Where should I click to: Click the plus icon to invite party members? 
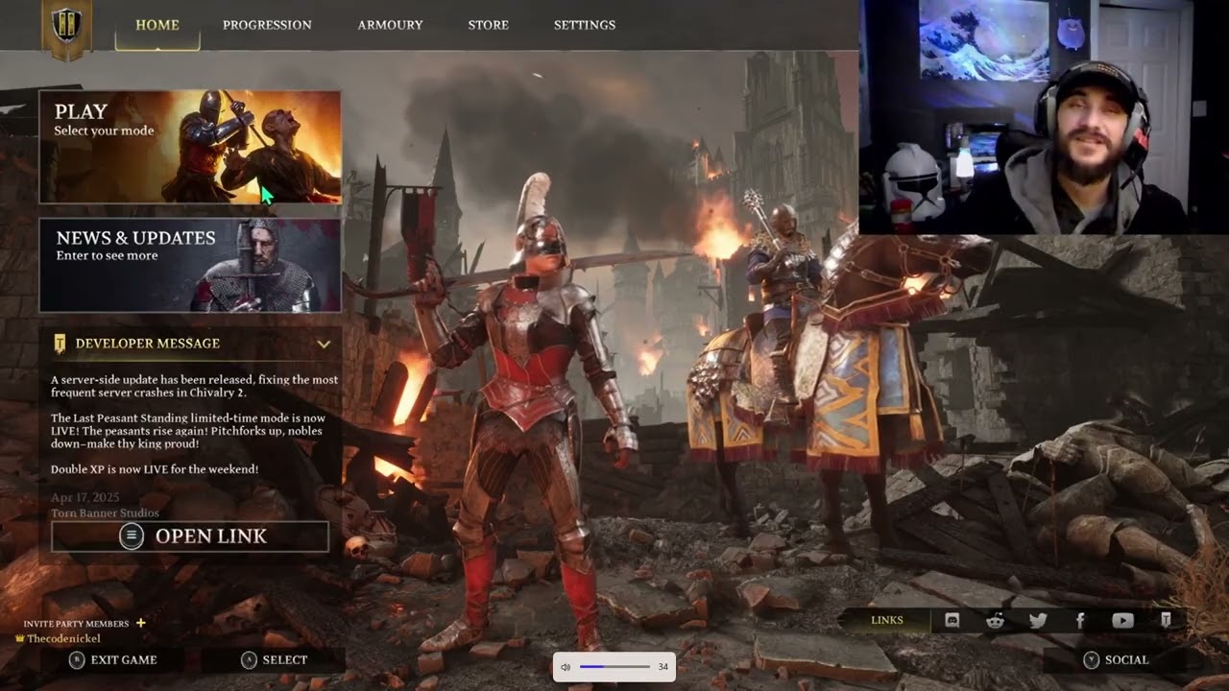tap(141, 623)
